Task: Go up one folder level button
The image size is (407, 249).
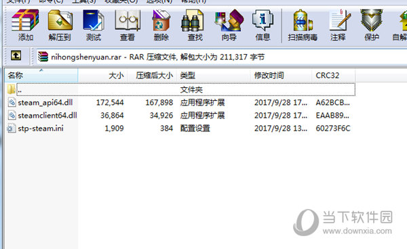Action: 16,55
